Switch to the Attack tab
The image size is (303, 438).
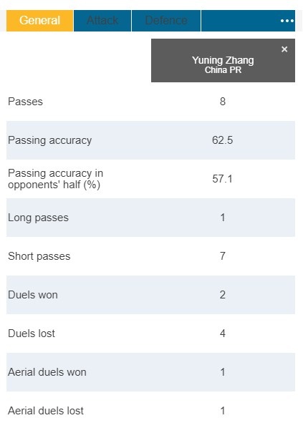tap(102, 21)
